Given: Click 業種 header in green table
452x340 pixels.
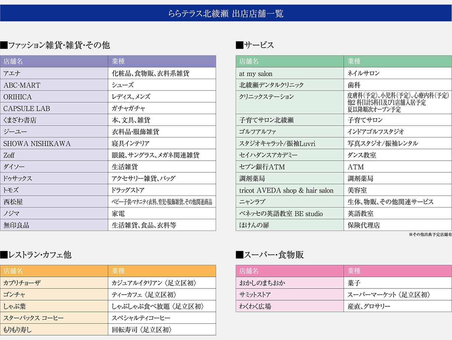Looking at the screenshot, I should 398,61.
